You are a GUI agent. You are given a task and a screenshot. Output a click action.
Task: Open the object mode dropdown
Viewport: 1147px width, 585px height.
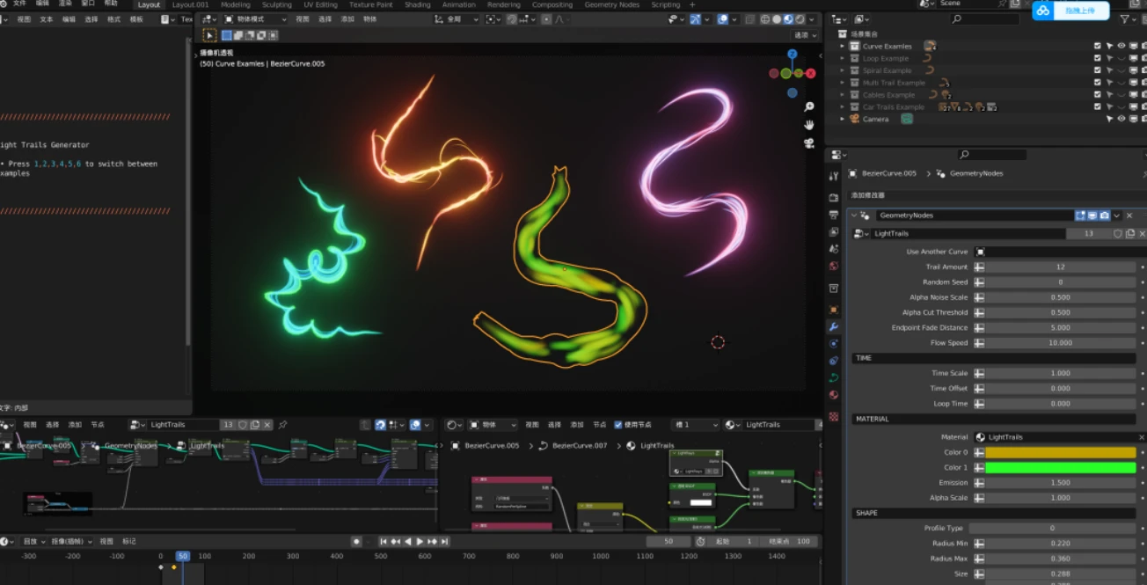tap(256, 18)
